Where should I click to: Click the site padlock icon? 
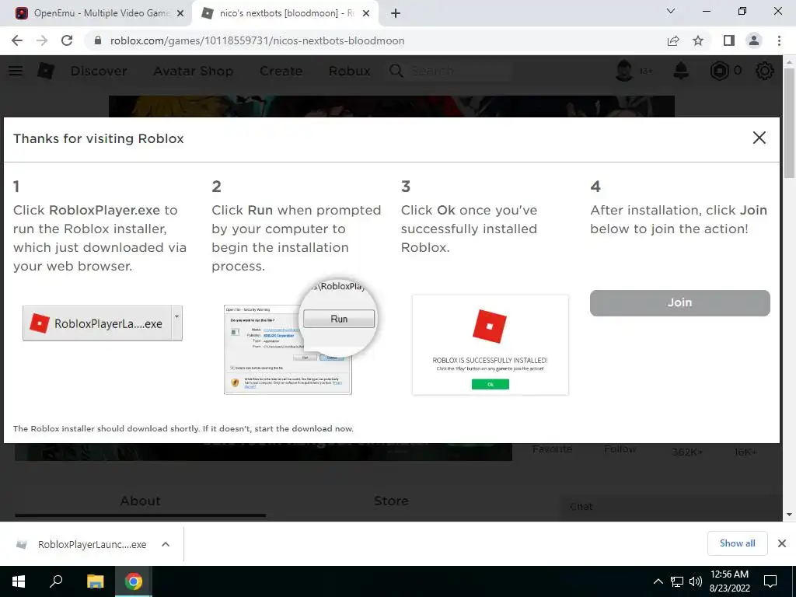coord(98,40)
